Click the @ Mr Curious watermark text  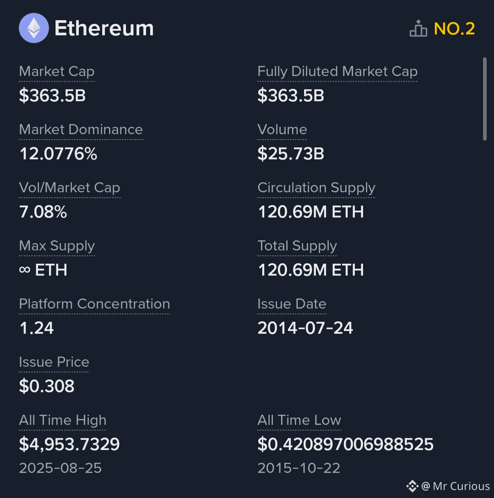(x=456, y=486)
